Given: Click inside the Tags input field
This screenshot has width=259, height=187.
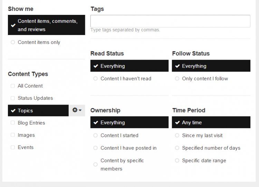Looking at the screenshot, I should click(170, 21).
